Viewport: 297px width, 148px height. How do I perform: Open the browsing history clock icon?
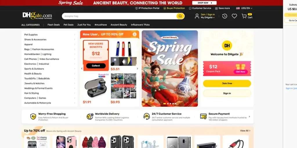point(225,16)
